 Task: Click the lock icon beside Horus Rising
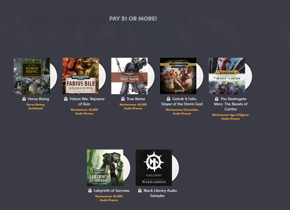click(x=24, y=99)
